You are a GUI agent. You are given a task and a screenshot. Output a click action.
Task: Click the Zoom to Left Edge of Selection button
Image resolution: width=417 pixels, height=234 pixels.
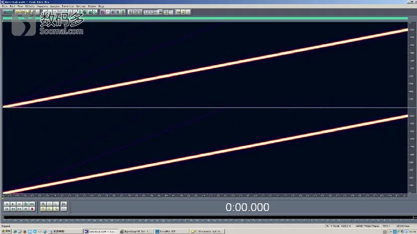43,209
